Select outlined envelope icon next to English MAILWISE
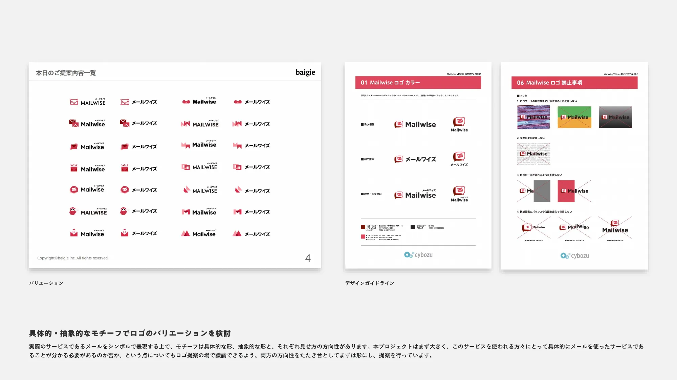Image resolution: width=677 pixels, height=380 pixels. [x=74, y=102]
